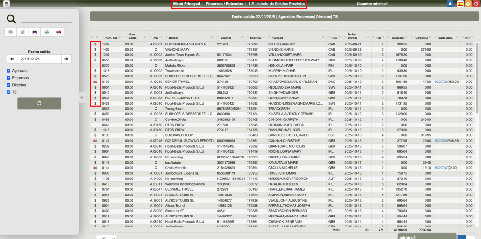
Task: Click the eye view icon in sidebar
Action: click(11, 32)
